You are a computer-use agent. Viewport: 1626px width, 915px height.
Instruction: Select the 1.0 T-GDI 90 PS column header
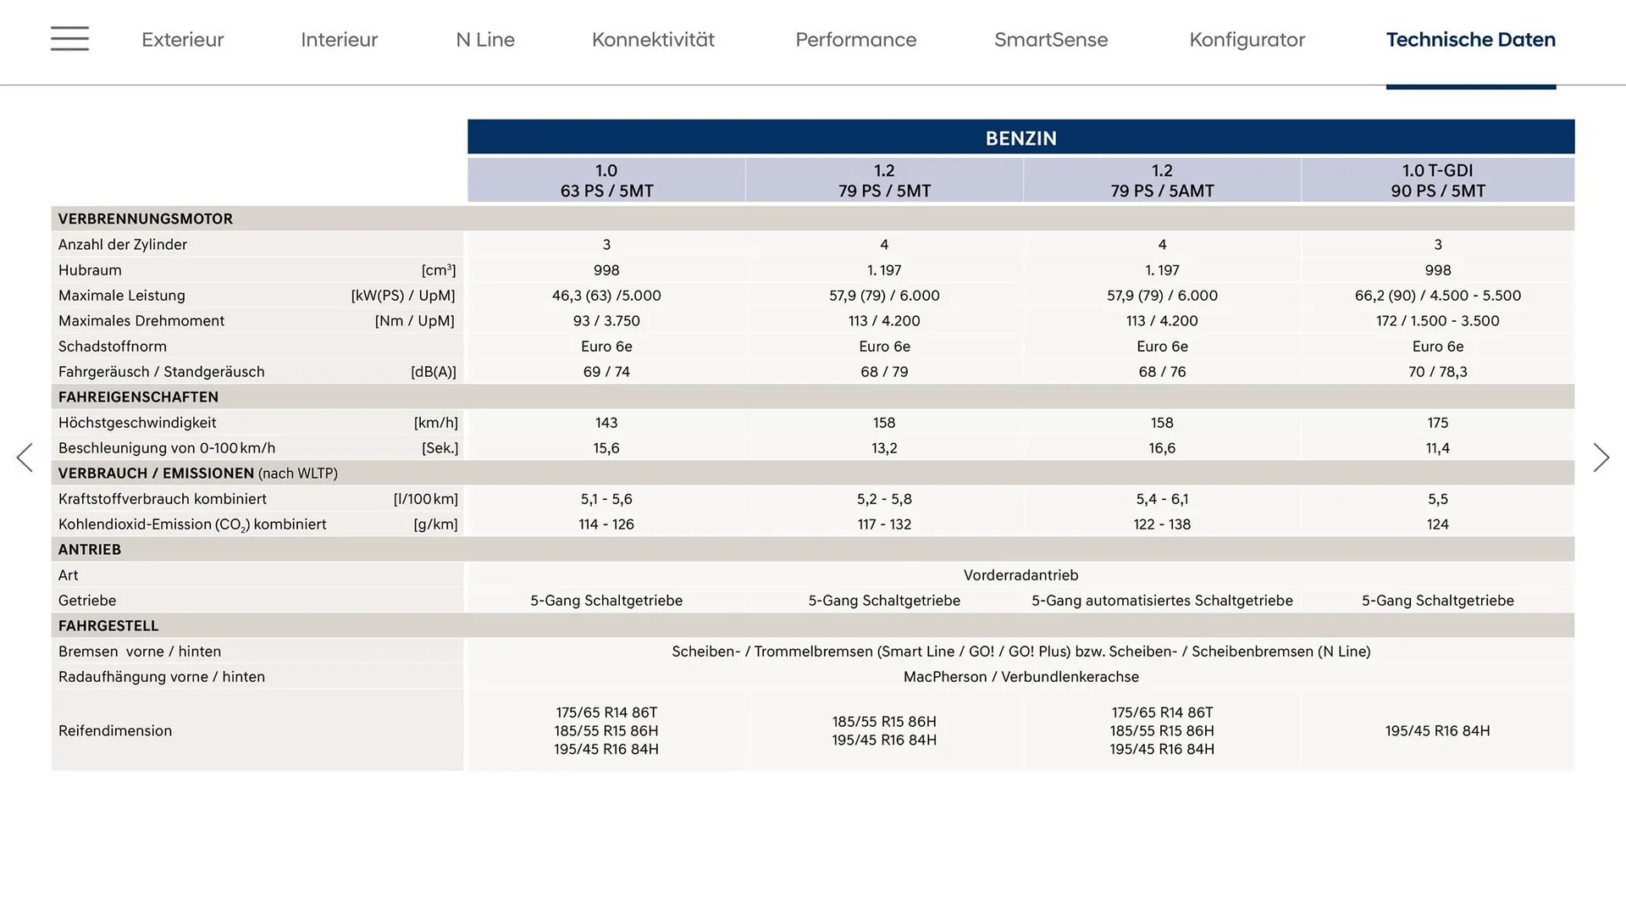click(x=1437, y=180)
